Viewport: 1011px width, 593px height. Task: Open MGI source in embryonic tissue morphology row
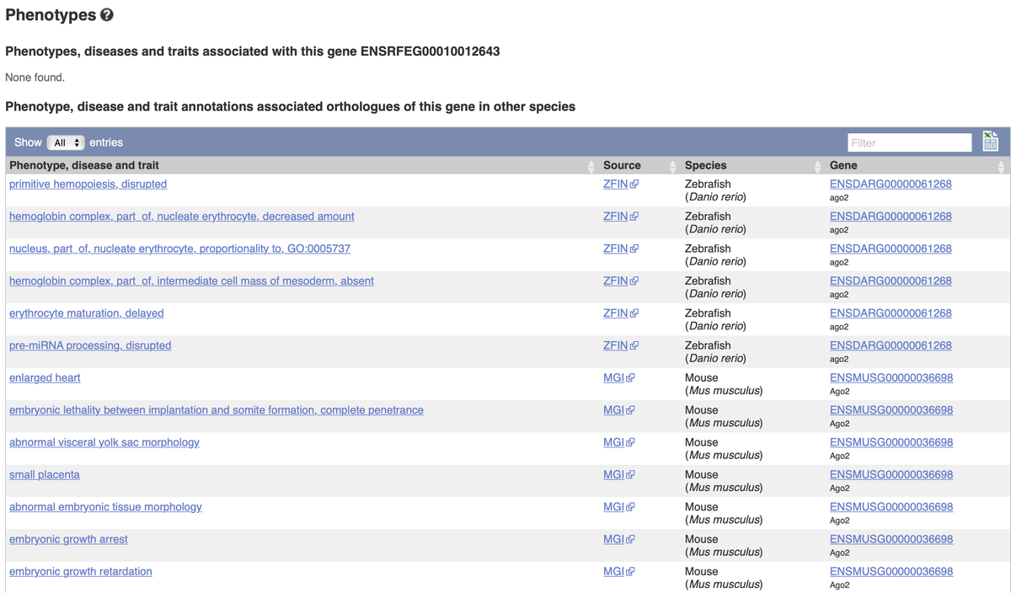tap(618, 507)
